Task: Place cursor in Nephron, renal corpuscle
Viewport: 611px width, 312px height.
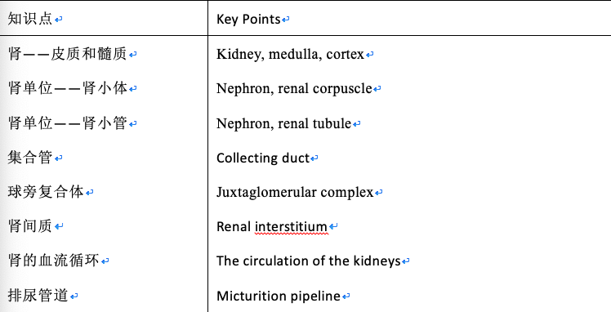Action: [x=294, y=89]
